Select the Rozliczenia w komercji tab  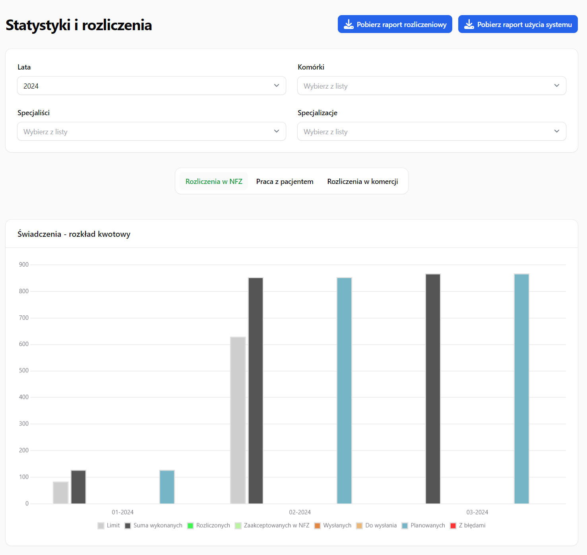pyautogui.click(x=362, y=181)
